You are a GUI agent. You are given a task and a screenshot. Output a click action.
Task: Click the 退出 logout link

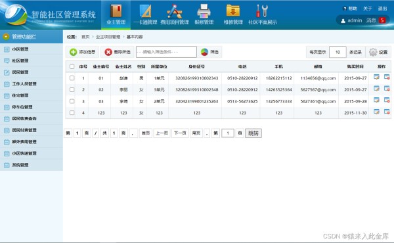382,9
